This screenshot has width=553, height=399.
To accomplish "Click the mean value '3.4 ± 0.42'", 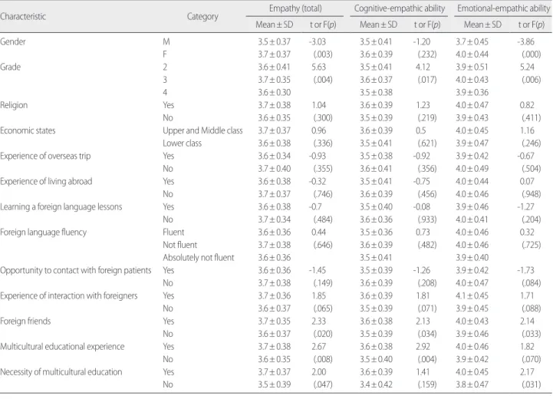I will click(376, 384).
